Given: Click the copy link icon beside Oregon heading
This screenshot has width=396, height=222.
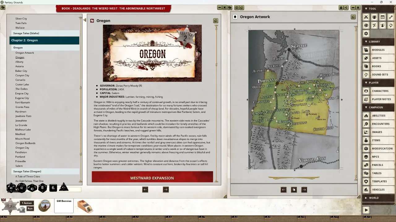Looking at the screenshot, I should [x=216, y=21].
